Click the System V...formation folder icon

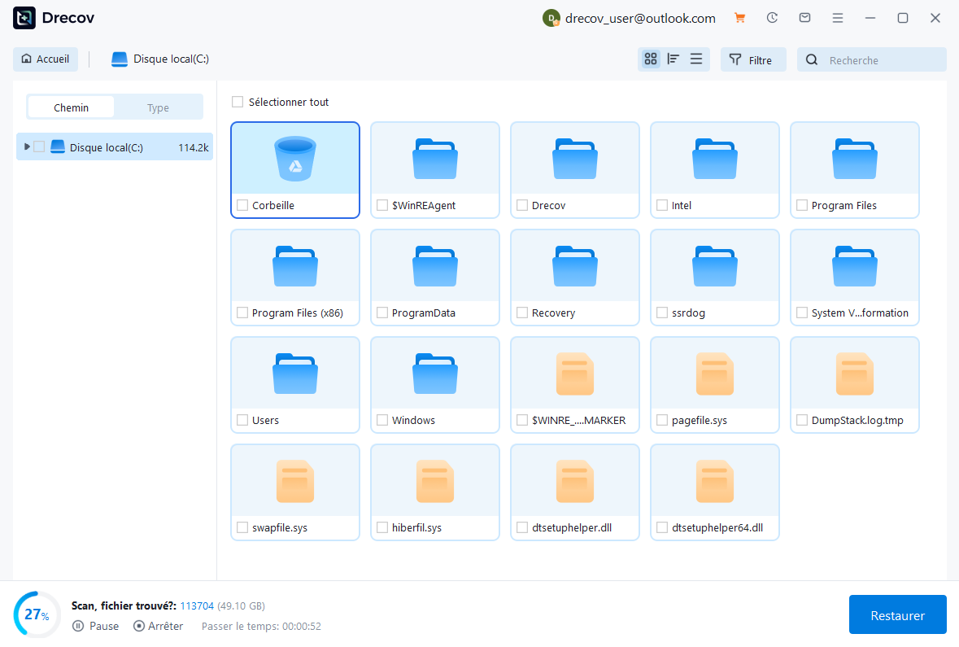click(854, 266)
